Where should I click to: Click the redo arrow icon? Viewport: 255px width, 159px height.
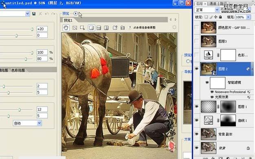tap(53, 14)
